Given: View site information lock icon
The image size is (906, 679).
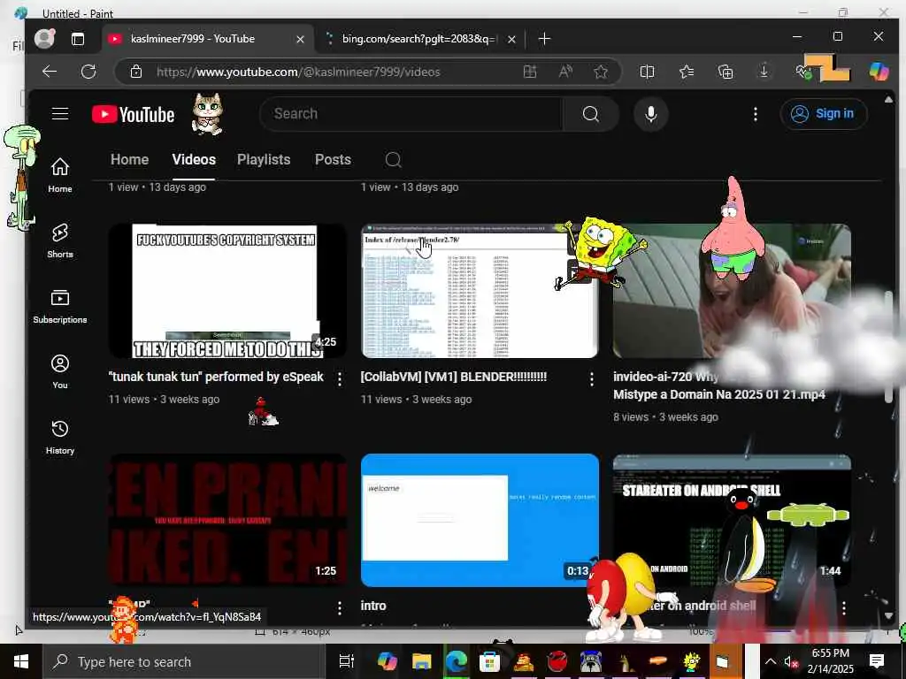Looking at the screenshot, I should point(135,72).
